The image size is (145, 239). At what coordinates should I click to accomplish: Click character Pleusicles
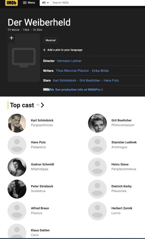119,191
